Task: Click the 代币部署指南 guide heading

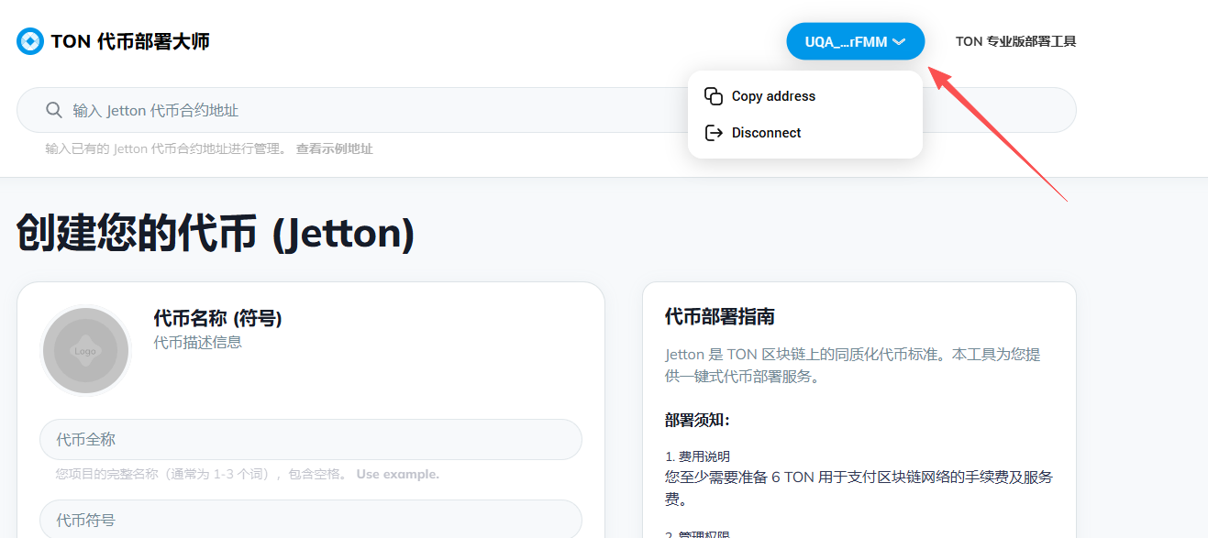Action: pos(719,316)
